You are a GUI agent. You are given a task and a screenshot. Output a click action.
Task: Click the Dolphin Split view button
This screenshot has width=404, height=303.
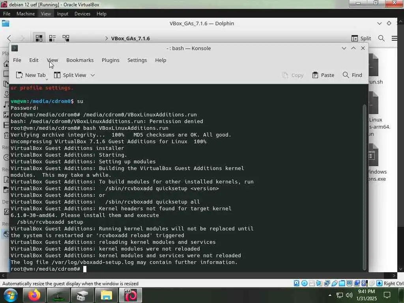point(361,38)
